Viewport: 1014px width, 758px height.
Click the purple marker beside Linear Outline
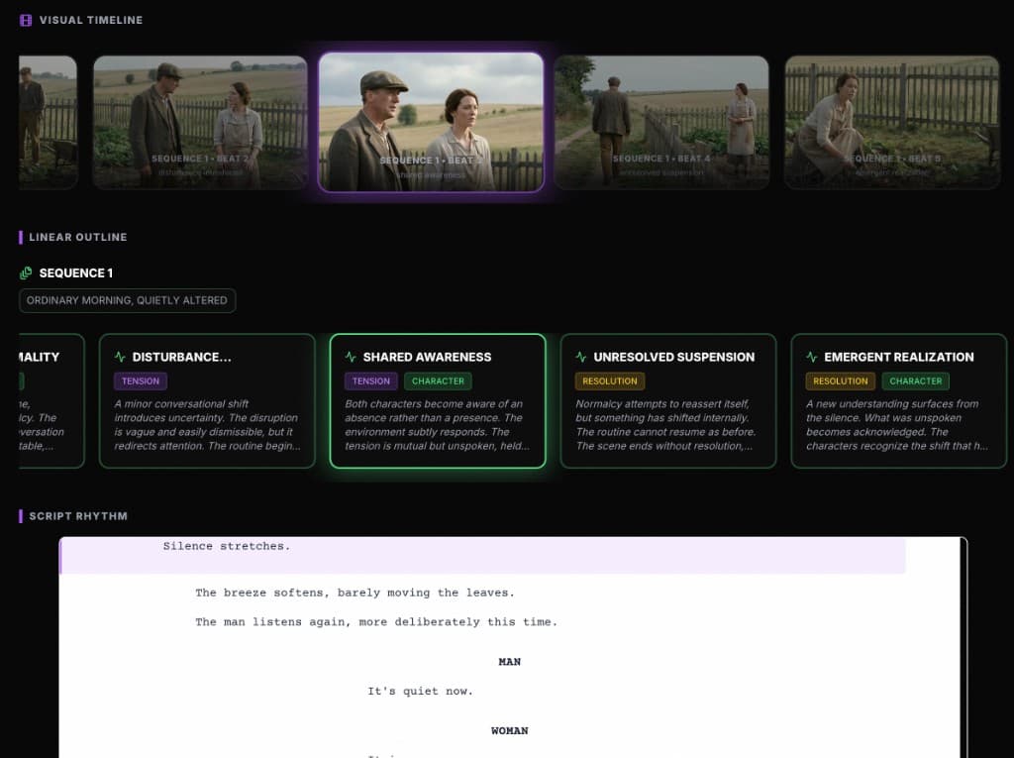pyautogui.click(x=22, y=237)
